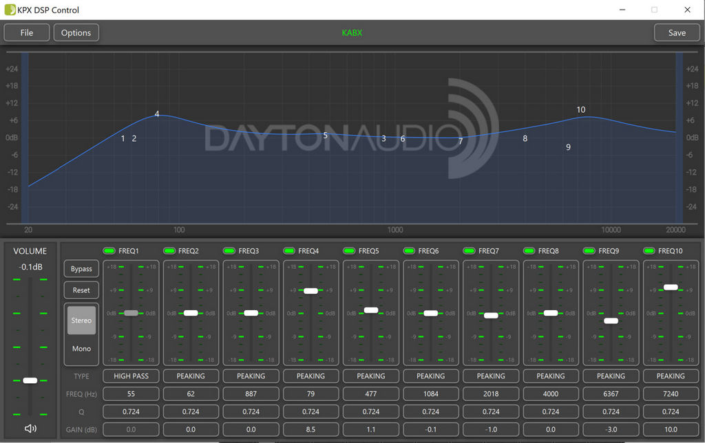Click the FREQ8 frequency field showing 4000

[551, 394]
